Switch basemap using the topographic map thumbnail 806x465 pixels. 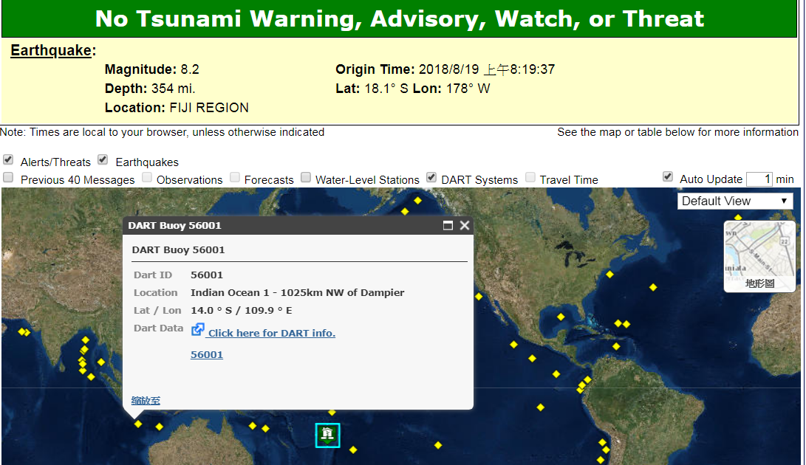point(759,255)
